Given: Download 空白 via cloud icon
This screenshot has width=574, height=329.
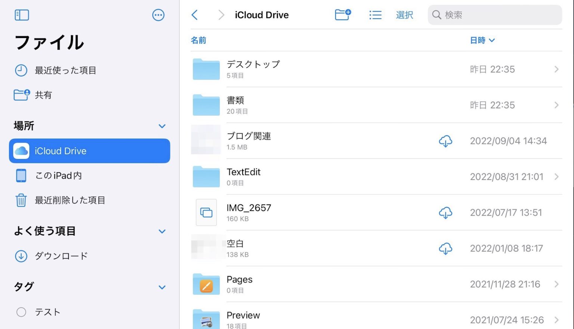Looking at the screenshot, I should pyautogui.click(x=445, y=249).
